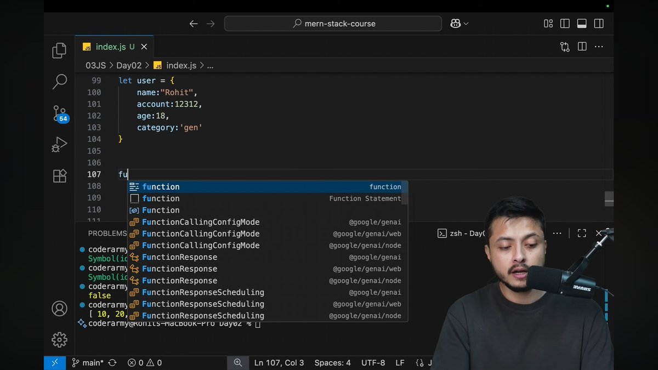Click the suggestion list scrollbar
This screenshot has width=658, height=370.
click(405, 193)
